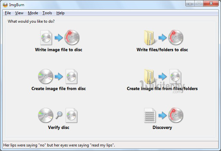Image resolution: width=221 pixels, height=151 pixels.
Task: Open the Tools menu
Action: point(47,13)
